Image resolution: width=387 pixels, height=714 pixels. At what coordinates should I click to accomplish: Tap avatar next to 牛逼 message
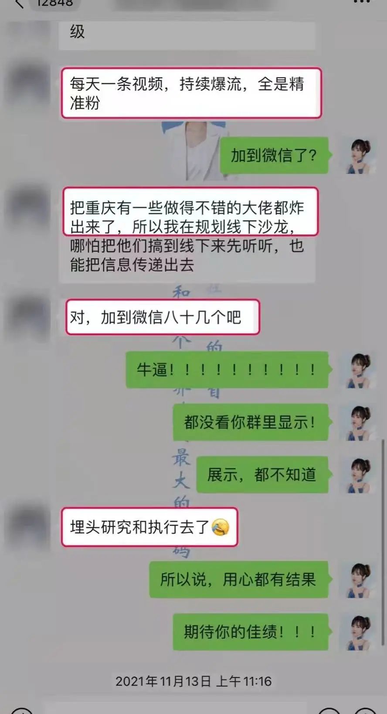pos(357,370)
